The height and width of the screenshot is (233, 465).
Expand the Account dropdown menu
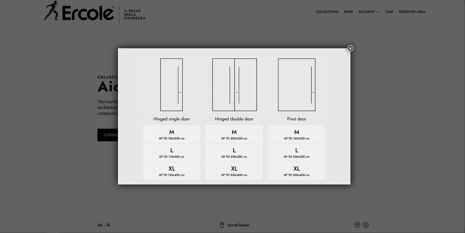pos(369,12)
